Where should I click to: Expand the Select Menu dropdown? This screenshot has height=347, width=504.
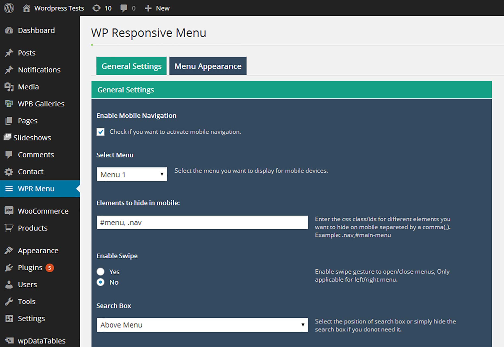132,174
